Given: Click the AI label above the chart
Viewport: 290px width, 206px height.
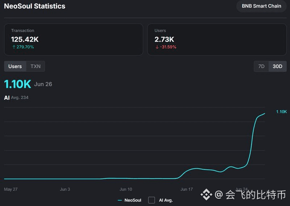Looking at the screenshot, I should pos(7,97).
